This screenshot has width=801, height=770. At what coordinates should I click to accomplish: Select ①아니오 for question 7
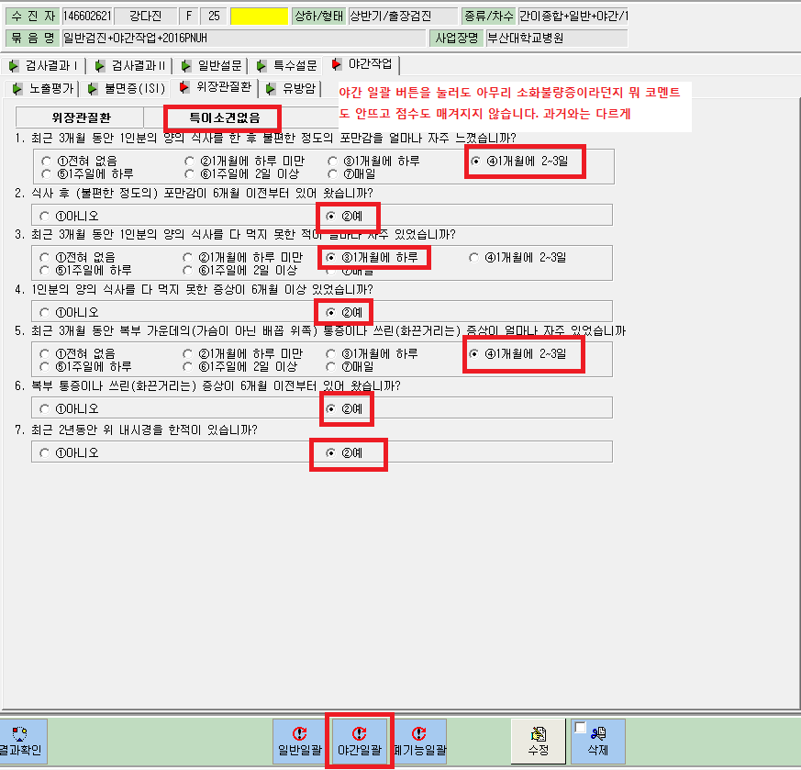click(44, 453)
